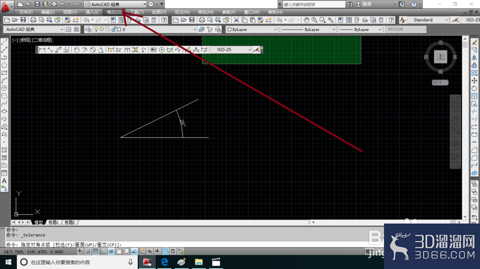Select the Arc Length dimension tool
The image size is (480, 269).
coord(58,50)
